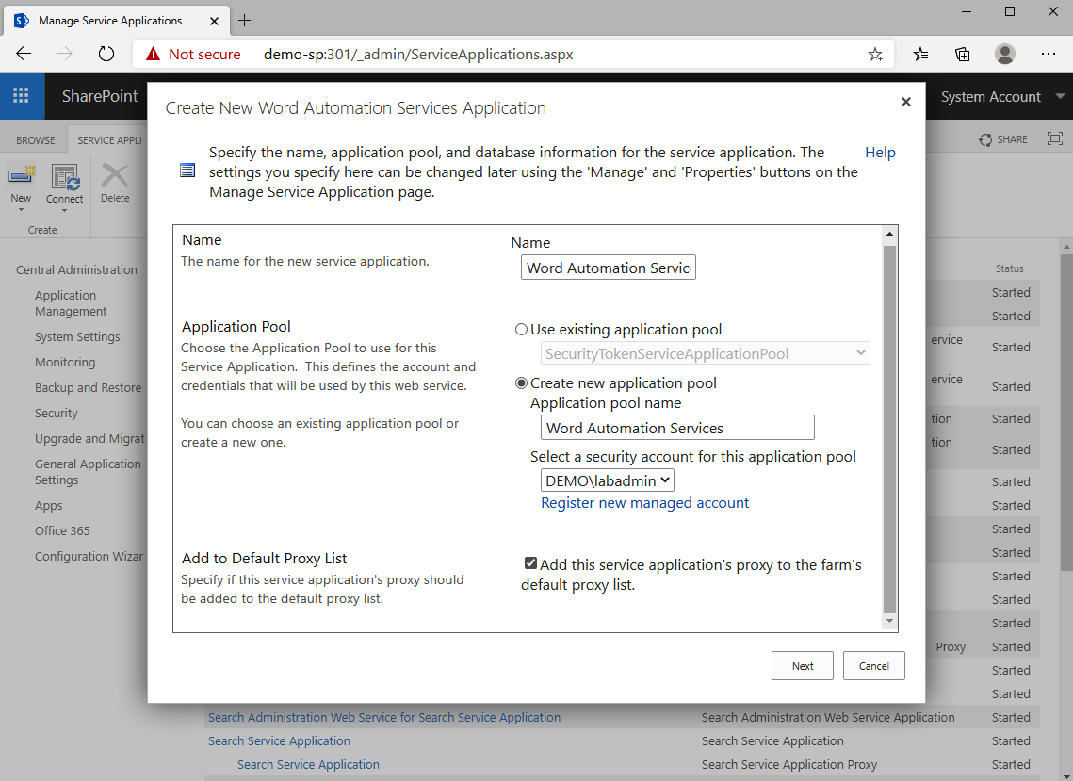1073x781 pixels.
Task: Open the existing application pool dropdown
Action: click(705, 353)
